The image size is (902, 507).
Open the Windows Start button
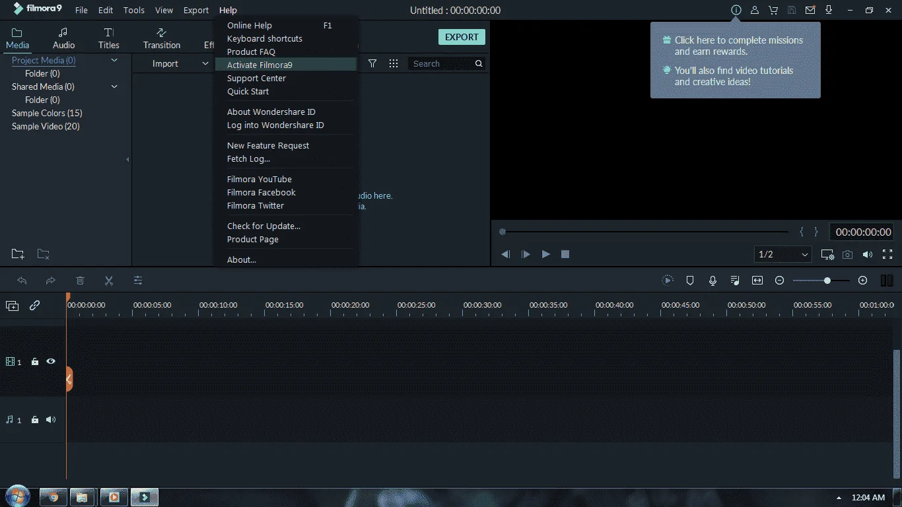point(17,496)
